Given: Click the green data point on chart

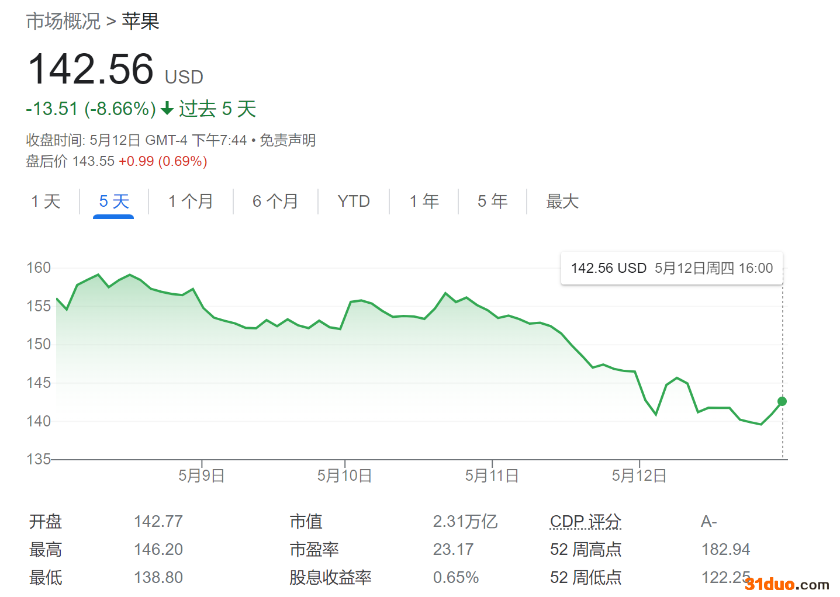Looking at the screenshot, I should (x=782, y=401).
